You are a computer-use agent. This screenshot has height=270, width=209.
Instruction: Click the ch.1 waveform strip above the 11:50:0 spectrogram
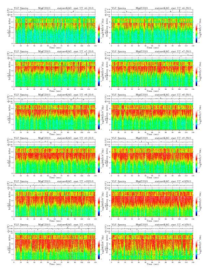tap(152, 229)
